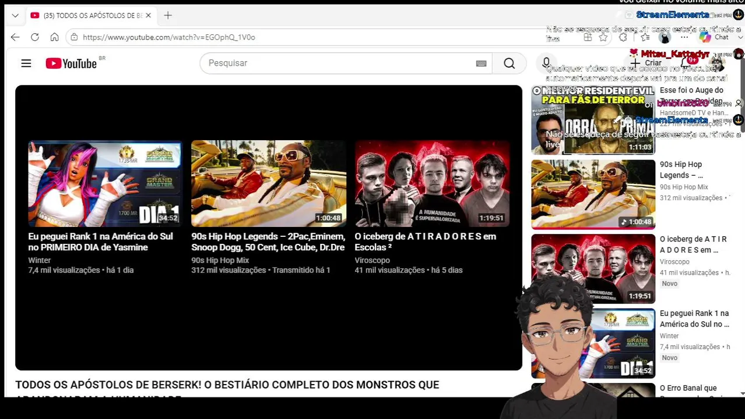Click sidebar channel Winter
Viewport: 745px width, 419px height.
click(669, 336)
